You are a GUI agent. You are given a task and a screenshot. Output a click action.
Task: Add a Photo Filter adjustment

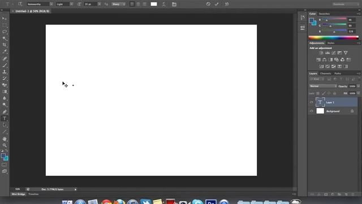[337, 59]
